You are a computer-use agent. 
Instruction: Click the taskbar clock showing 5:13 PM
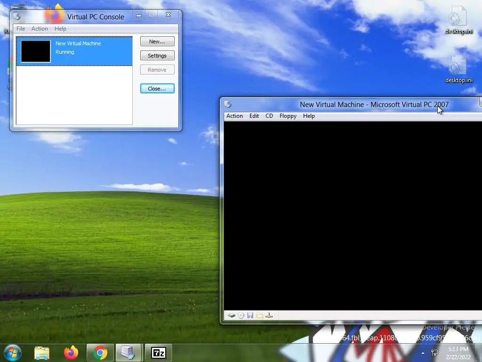(x=458, y=353)
